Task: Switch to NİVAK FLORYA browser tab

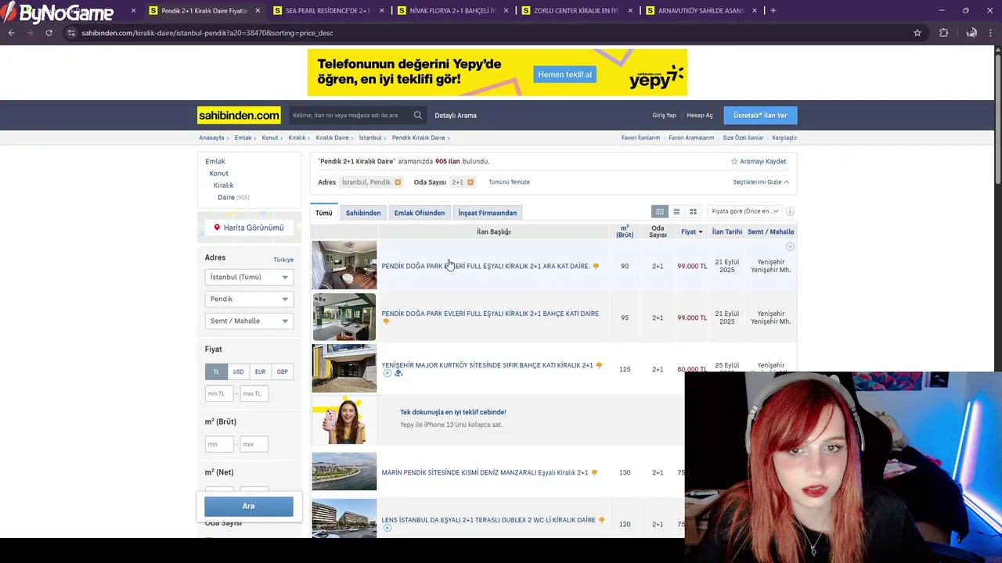Action: 452,11
